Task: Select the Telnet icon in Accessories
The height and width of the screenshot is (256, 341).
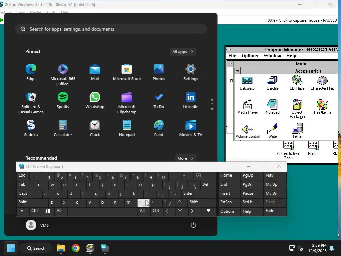Action: click(x=297, y=131)
